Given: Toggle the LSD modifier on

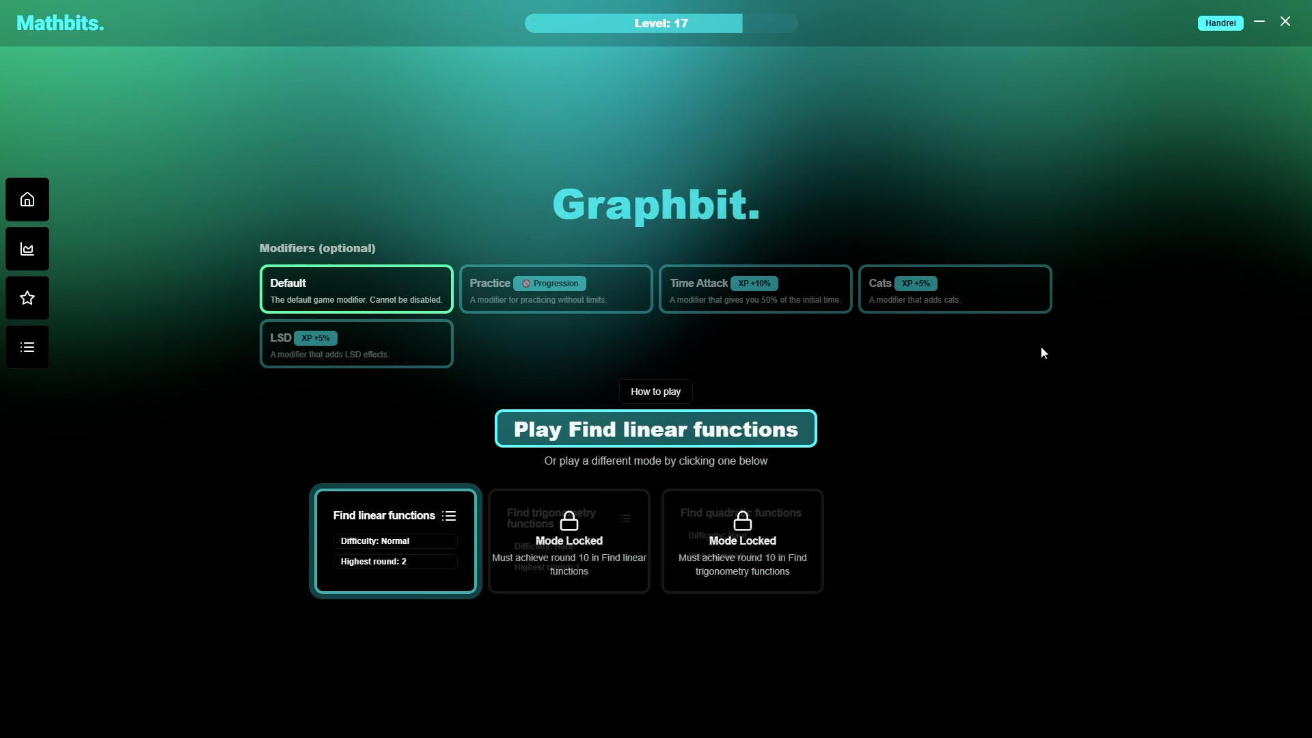Looking at the screenshot, I should (x=355, y=343).
